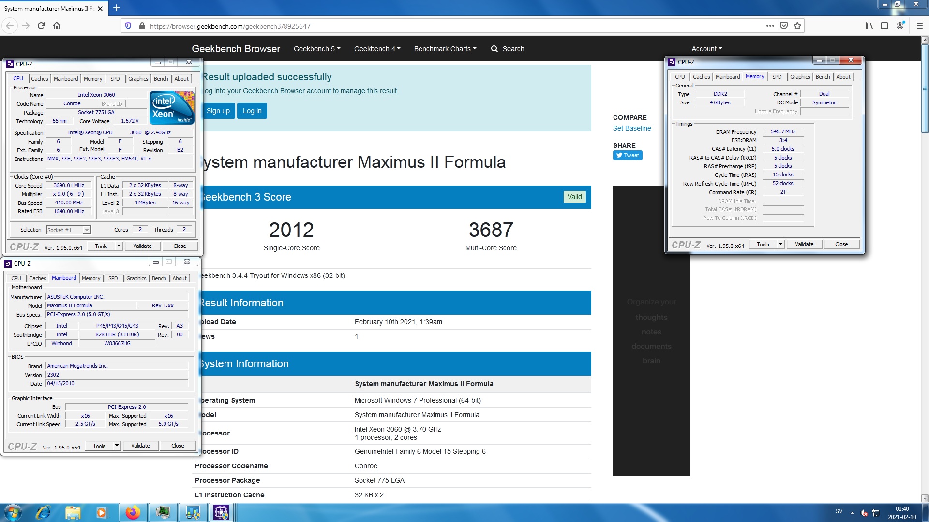Open Internet Explorer from taskbar
This screenshot has width=929, height=522.
[43, 512]
